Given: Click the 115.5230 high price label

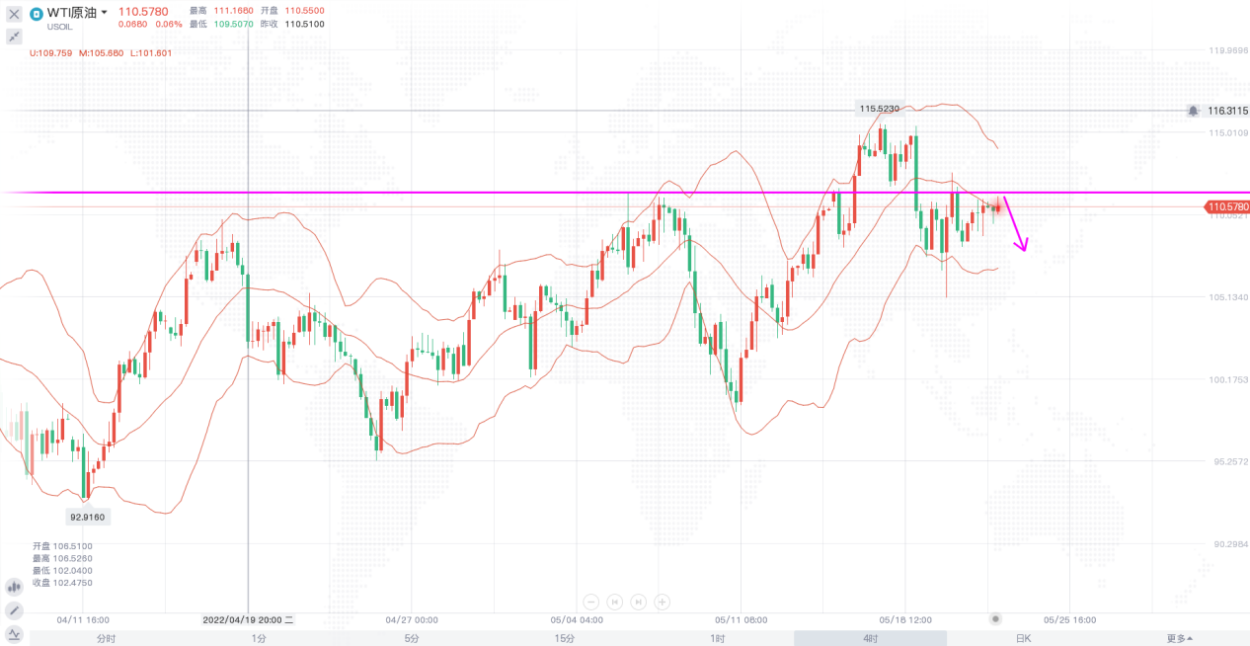Looking at the screenshot, I should 880,109.
